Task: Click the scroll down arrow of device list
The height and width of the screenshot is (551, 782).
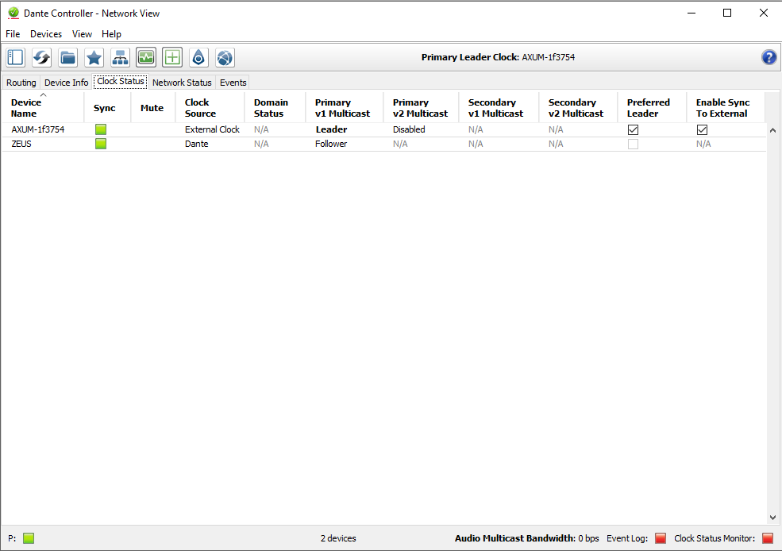Action: click(772, 517)
